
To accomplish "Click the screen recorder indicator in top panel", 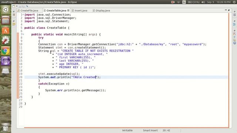I will (x=173, y=2).
